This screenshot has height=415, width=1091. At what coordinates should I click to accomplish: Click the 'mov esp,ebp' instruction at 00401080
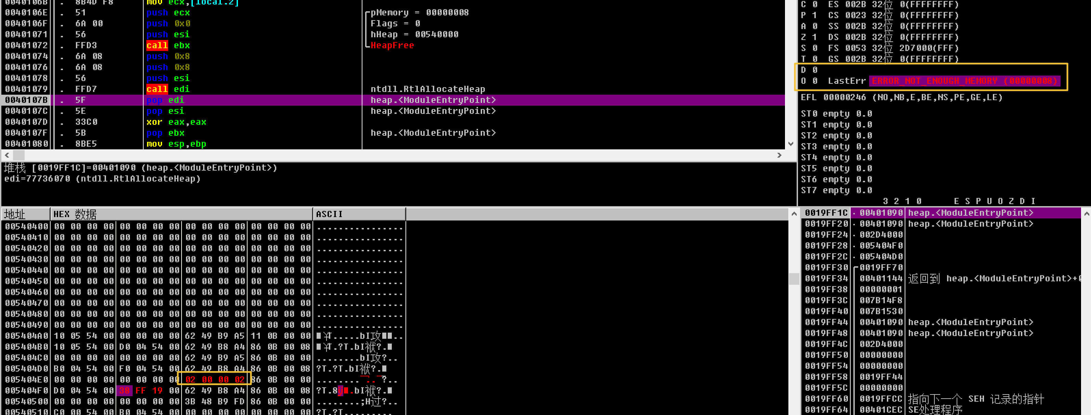[x=176, y=144]
